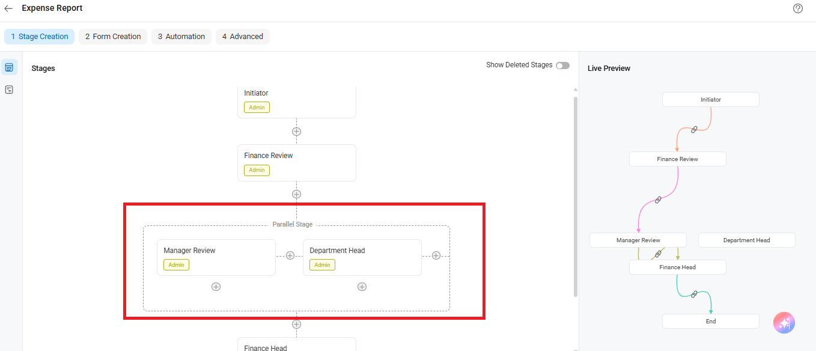The image size is (816, 351).
Task: Switch to the Advanced tab
Action: pyautogui.click(x=243, y=37)
